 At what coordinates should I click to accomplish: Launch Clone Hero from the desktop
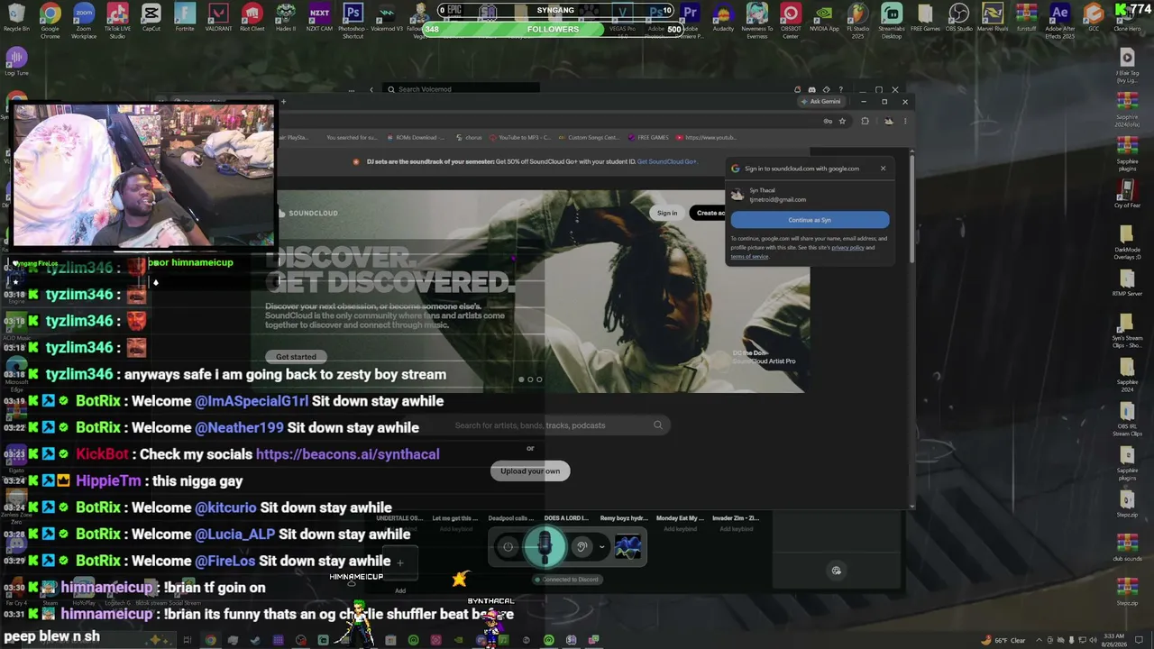click(1127, 20)
